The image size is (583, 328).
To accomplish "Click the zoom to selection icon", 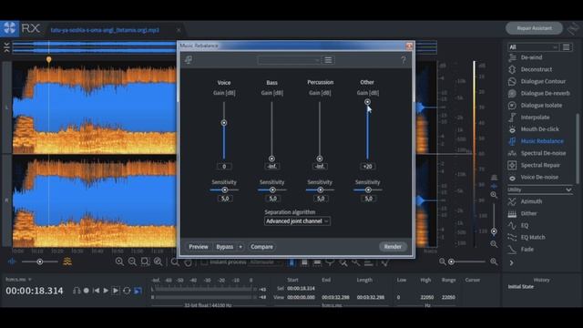I will tap(145, 261).
